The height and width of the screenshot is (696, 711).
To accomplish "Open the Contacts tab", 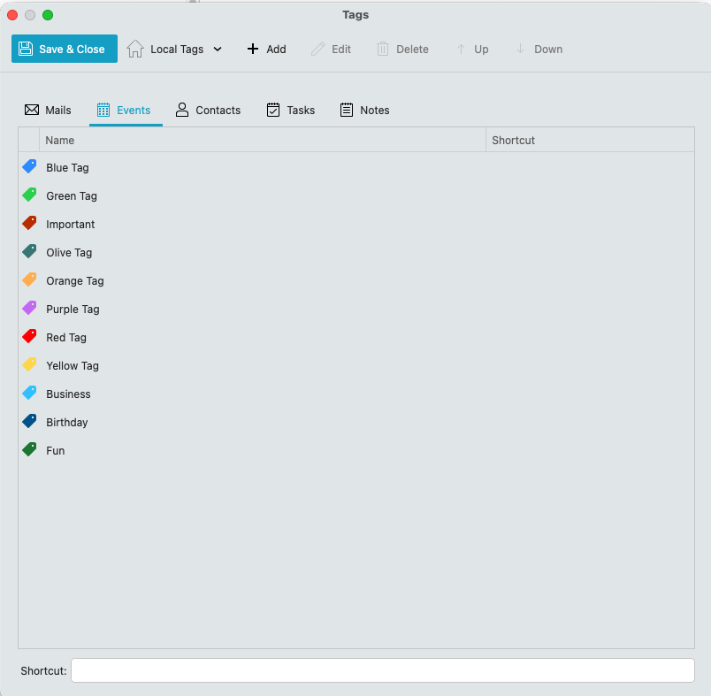I will click(x=208, y=111).
